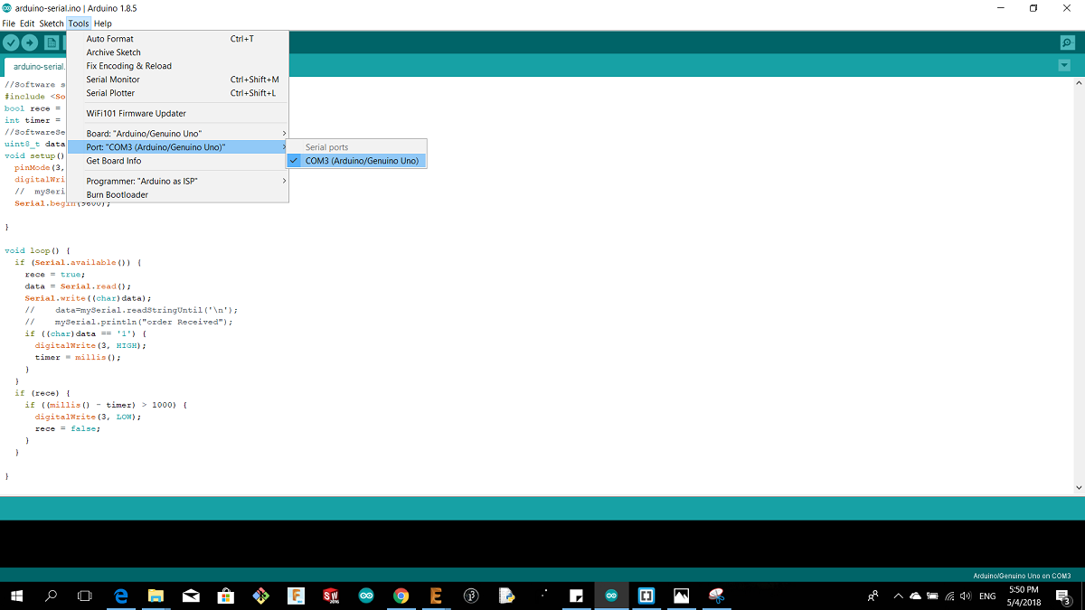The height and width of the screenshot is (610, 1085).
Task: Launch Google Chrome from taskbar
Action: pyautogui.click(x=401, y=596)
